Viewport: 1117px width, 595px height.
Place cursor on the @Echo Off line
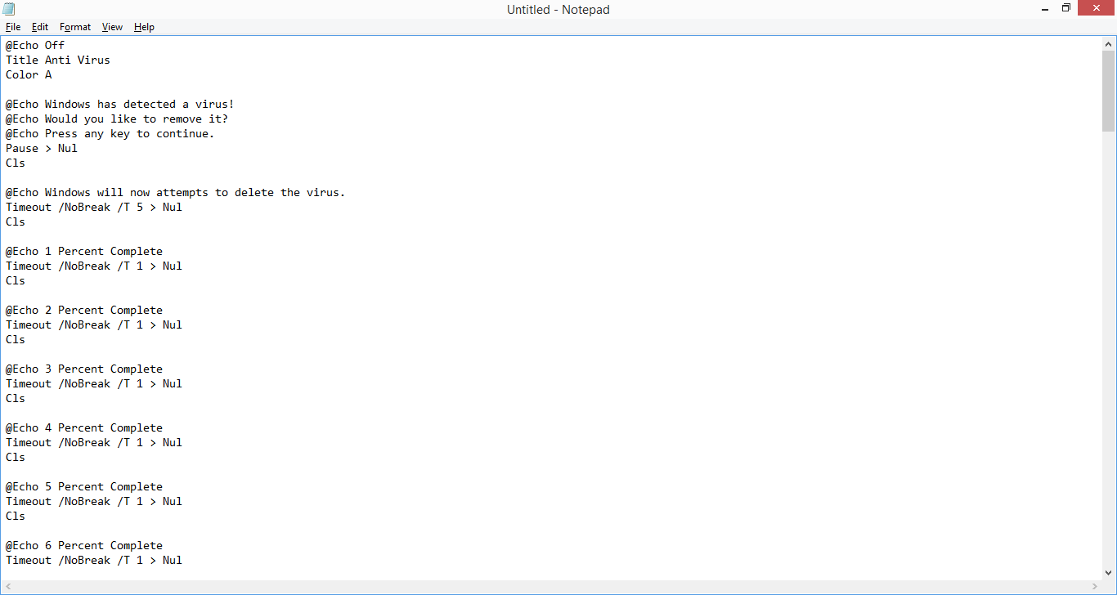(x=34, y=45)
